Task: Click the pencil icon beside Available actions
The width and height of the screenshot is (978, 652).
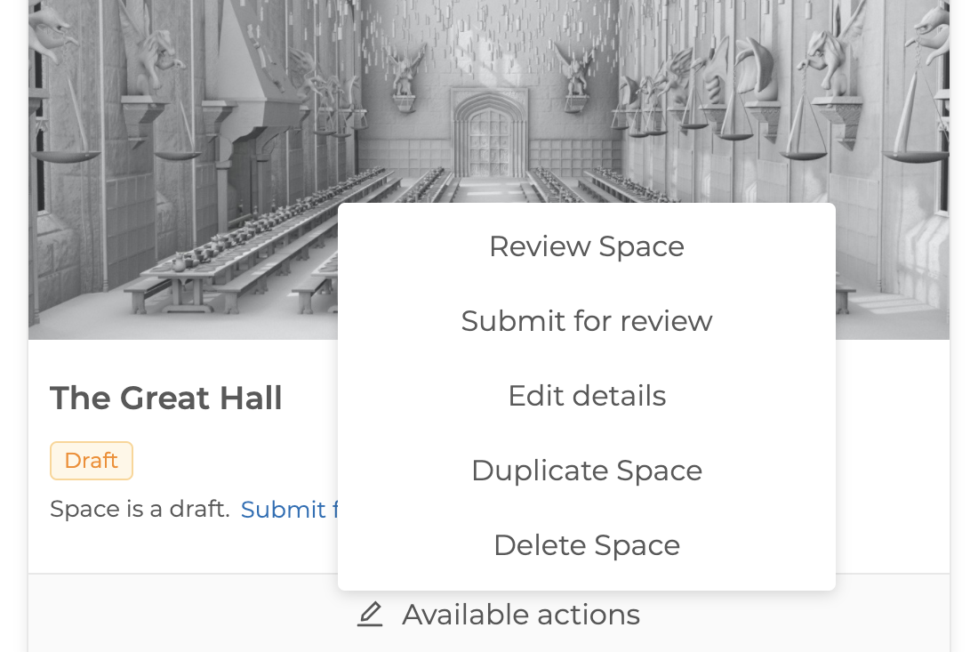Action: (370, 614)
